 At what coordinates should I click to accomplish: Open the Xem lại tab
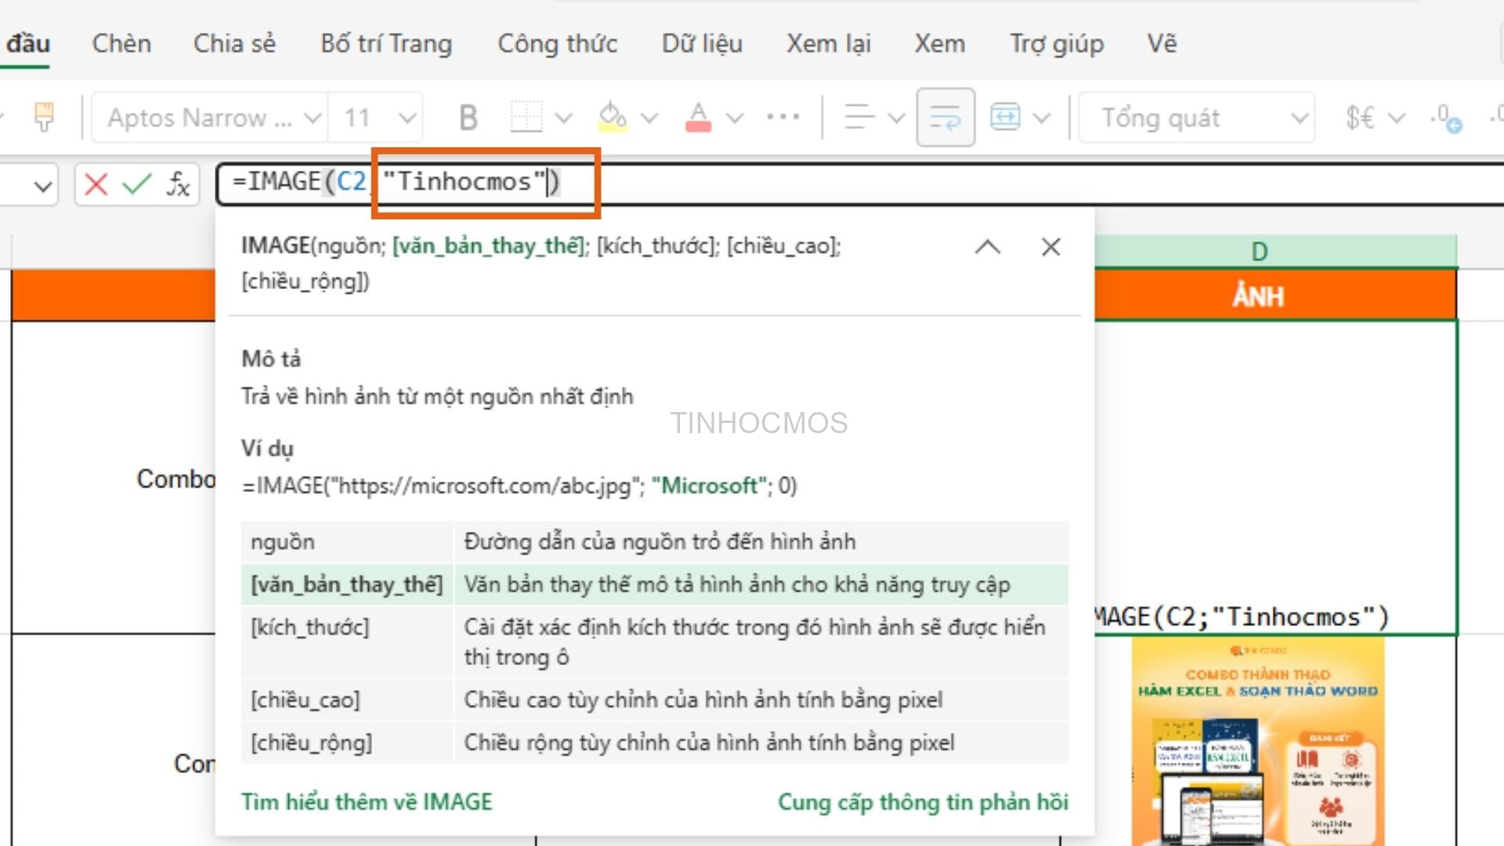[828, 44]
